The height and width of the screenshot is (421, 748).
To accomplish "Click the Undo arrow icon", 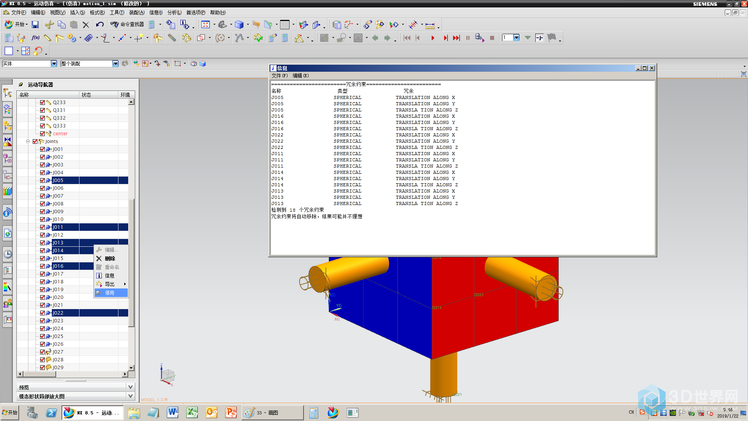I will click(100, 25).
